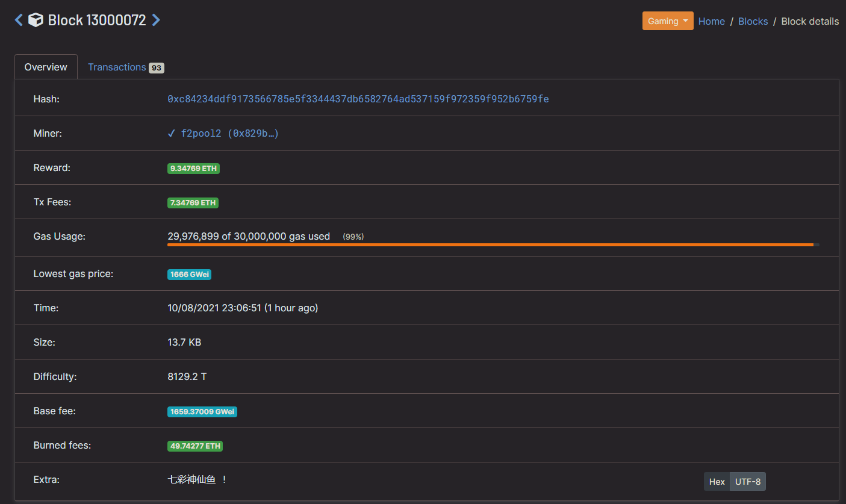
Task: Click the 1659.37009 GWei base fee badge
Action: (x=202, y=412)
